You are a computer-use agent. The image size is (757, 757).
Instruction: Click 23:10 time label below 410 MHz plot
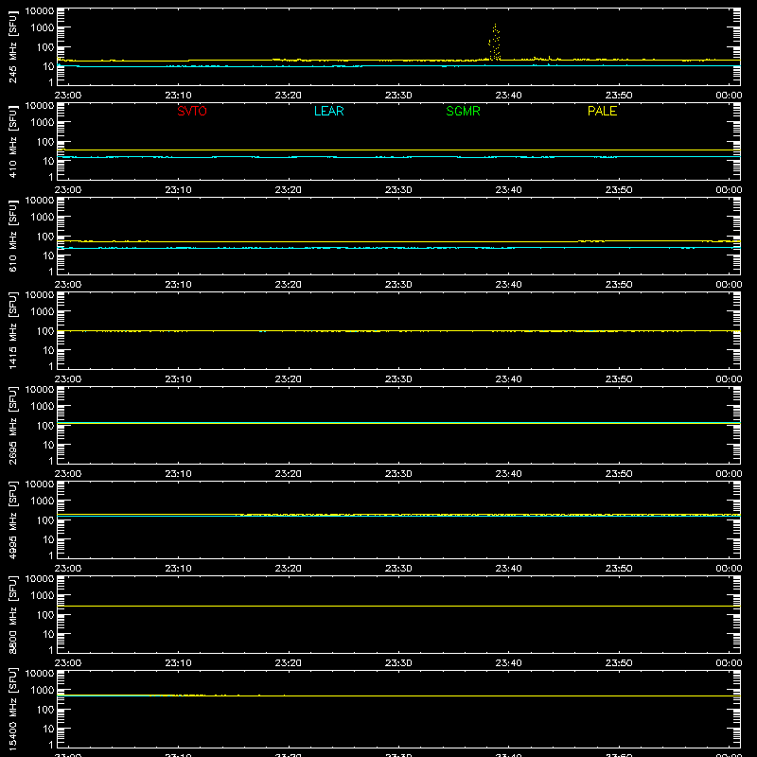[178, 190]
